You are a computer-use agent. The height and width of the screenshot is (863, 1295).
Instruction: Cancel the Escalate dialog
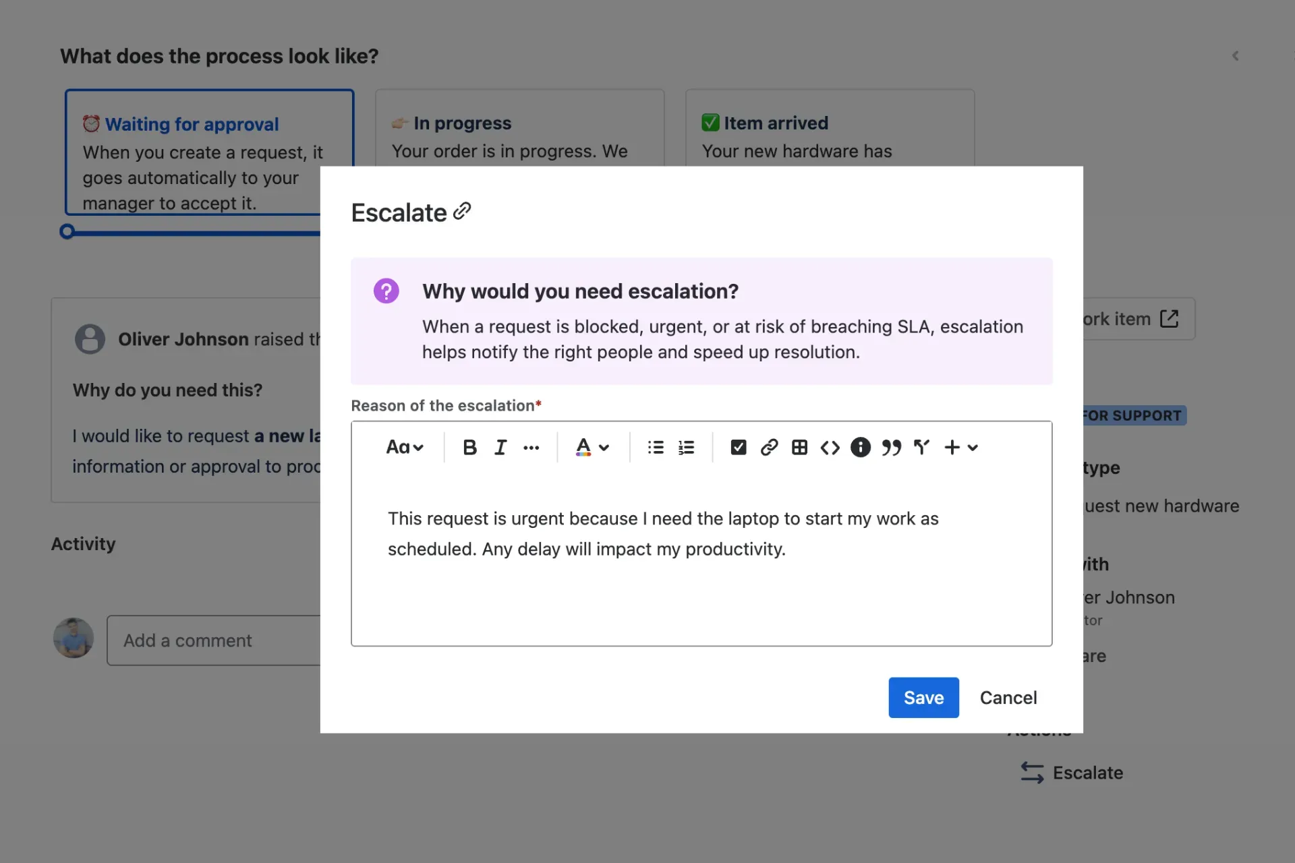(1008, 697)
